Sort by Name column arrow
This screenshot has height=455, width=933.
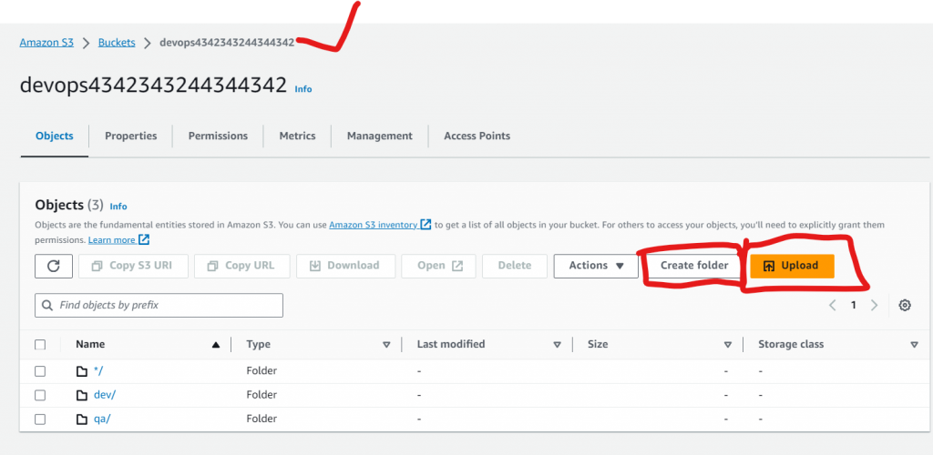click(216, 345)
